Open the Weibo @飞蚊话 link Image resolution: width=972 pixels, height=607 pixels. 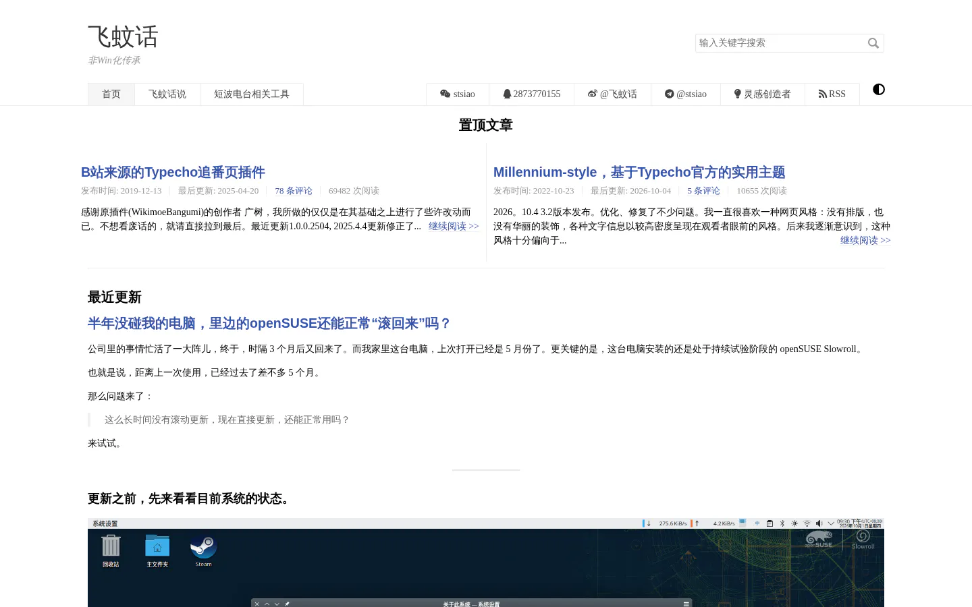tap(612, 94)
